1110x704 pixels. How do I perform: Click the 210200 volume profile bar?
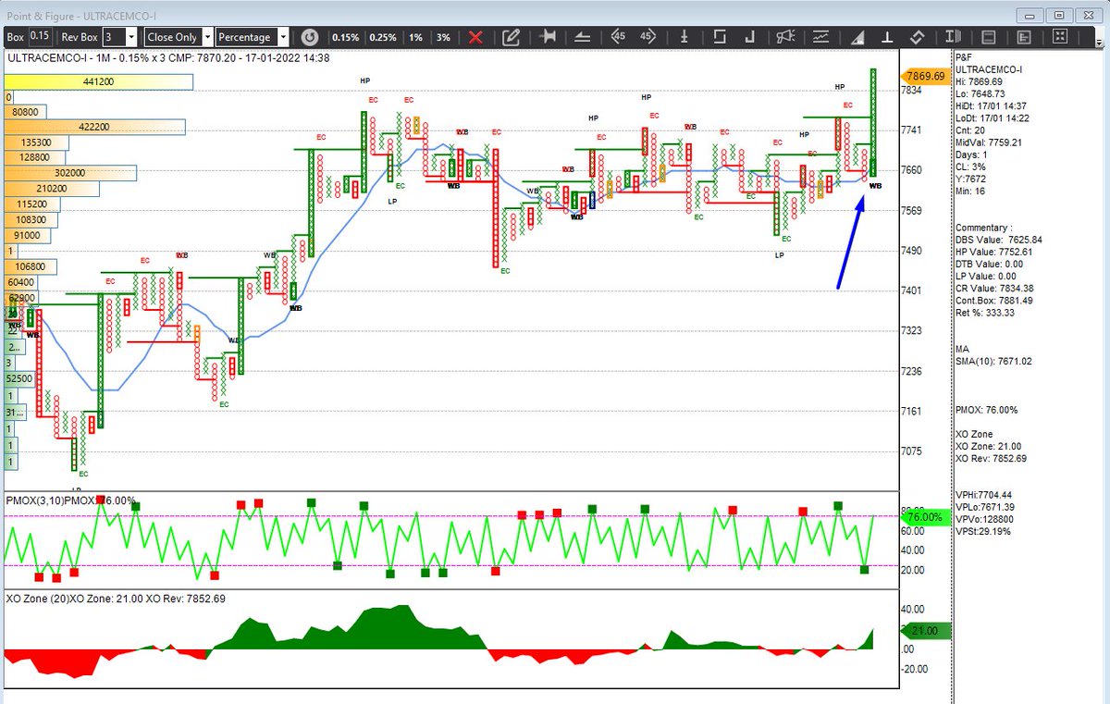point(51,188)
